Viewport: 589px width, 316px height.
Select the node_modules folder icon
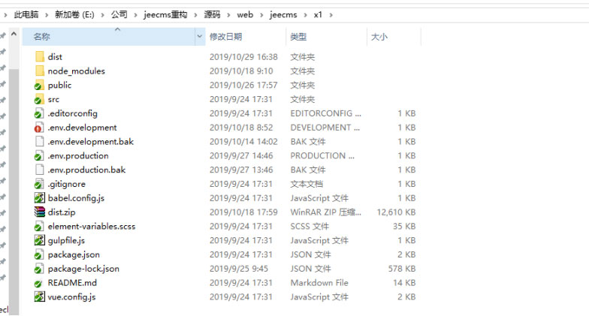coord(40,71)
